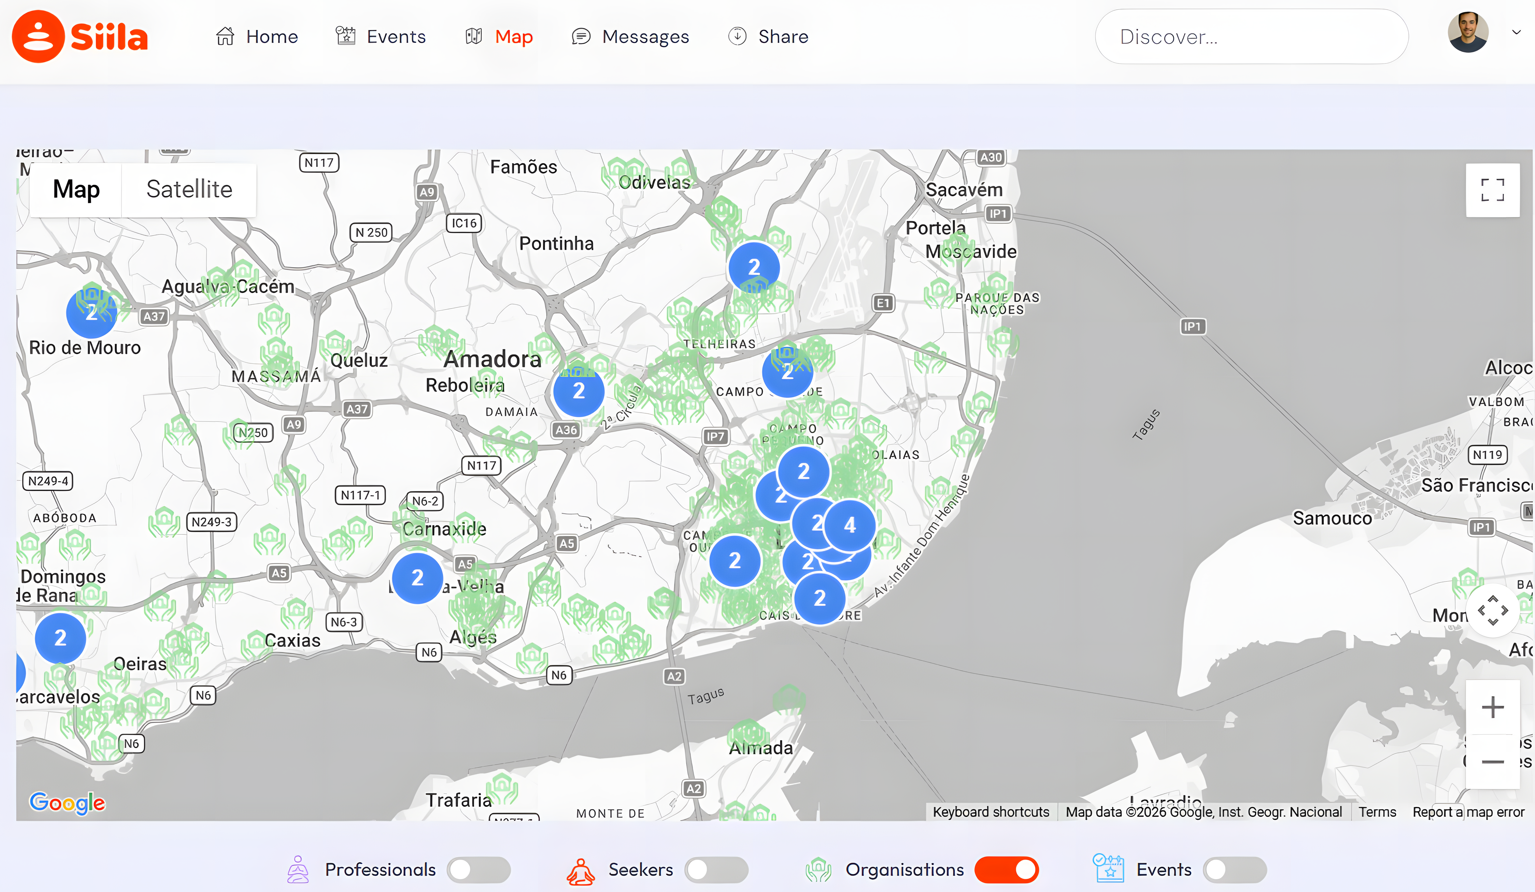This screenshot has width=1535, height=892.
Task: Enable the Professionals toggle
Action: click(x=478, y=869)
